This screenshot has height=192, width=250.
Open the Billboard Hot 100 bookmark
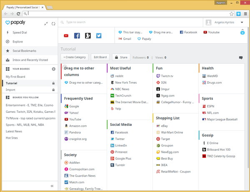tap(216, 150)
